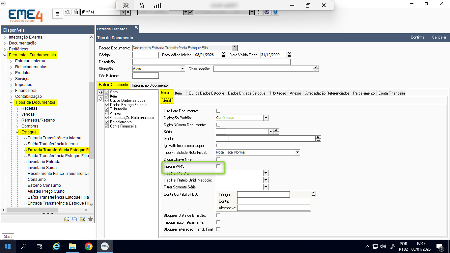Click the vertical three-dots icon in the toolbar

click(259, 12)
